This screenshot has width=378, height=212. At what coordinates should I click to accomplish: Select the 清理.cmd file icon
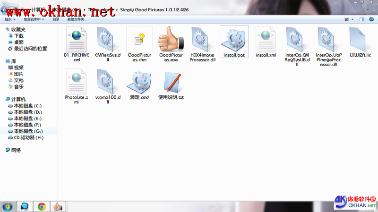coord(139,82)
